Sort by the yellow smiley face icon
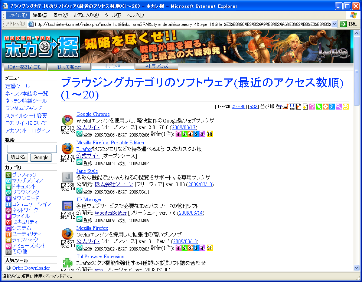 (x=346, y=107)
